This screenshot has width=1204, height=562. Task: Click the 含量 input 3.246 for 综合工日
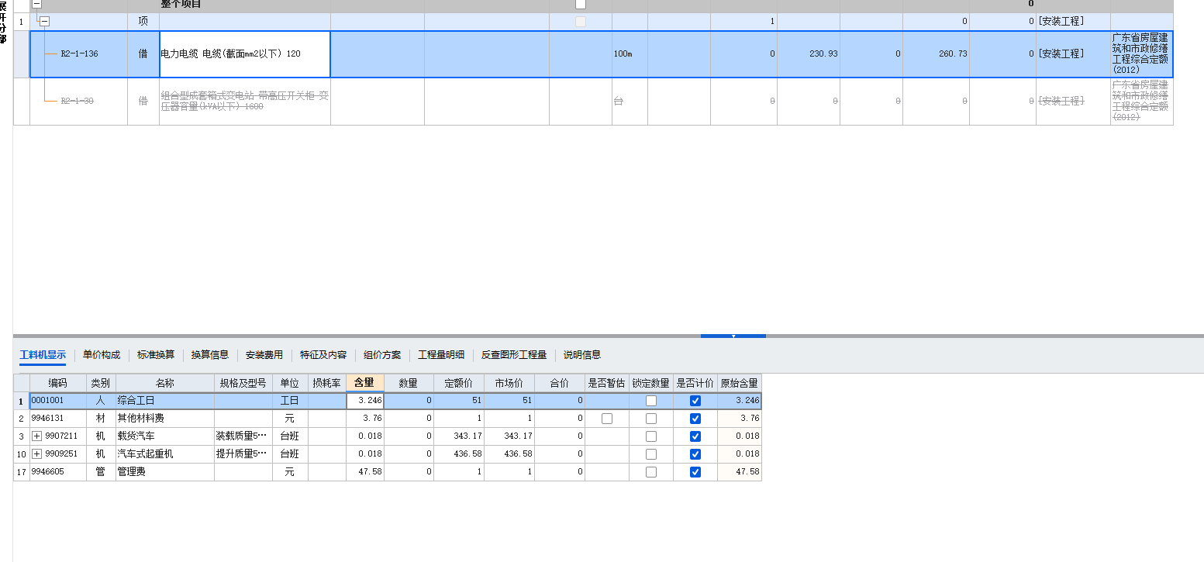click(365, 401)
